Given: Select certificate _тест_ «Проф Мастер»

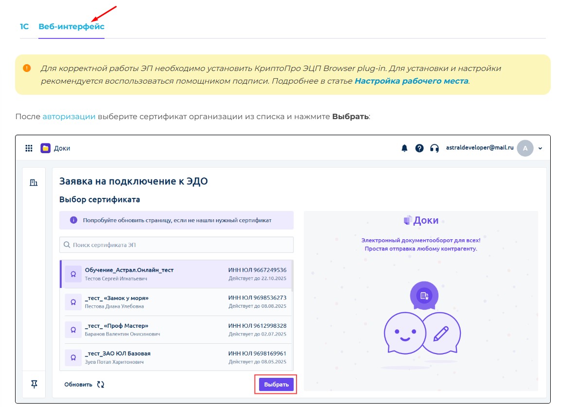Looking at the screenshot, I should 176,330.
